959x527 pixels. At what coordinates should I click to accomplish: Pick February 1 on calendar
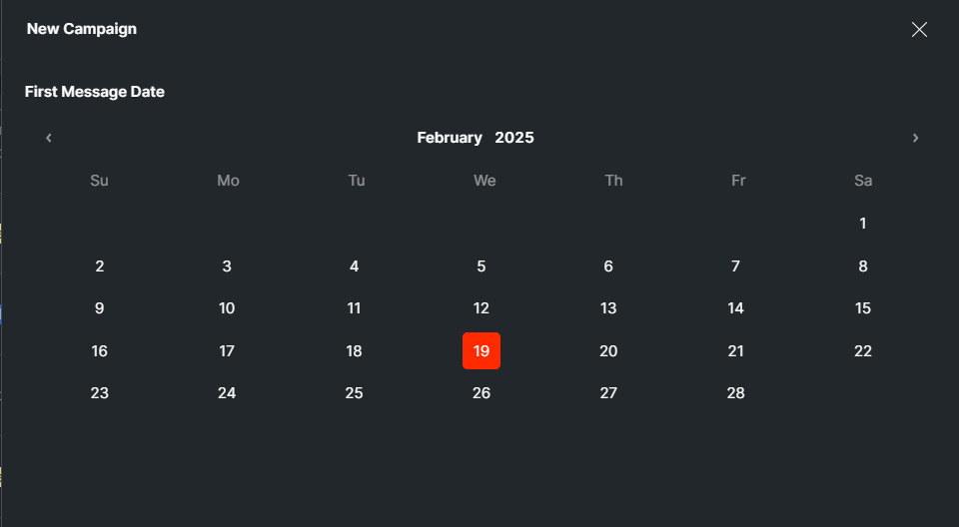[x=863, y=224]
